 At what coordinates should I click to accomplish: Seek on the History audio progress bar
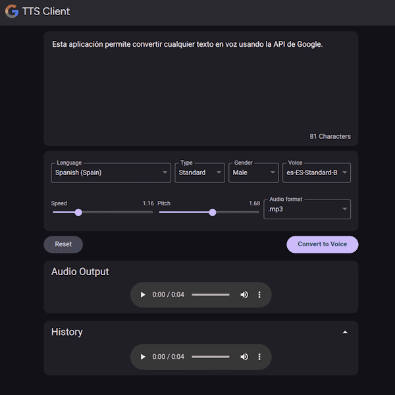(x=211, y=357)
